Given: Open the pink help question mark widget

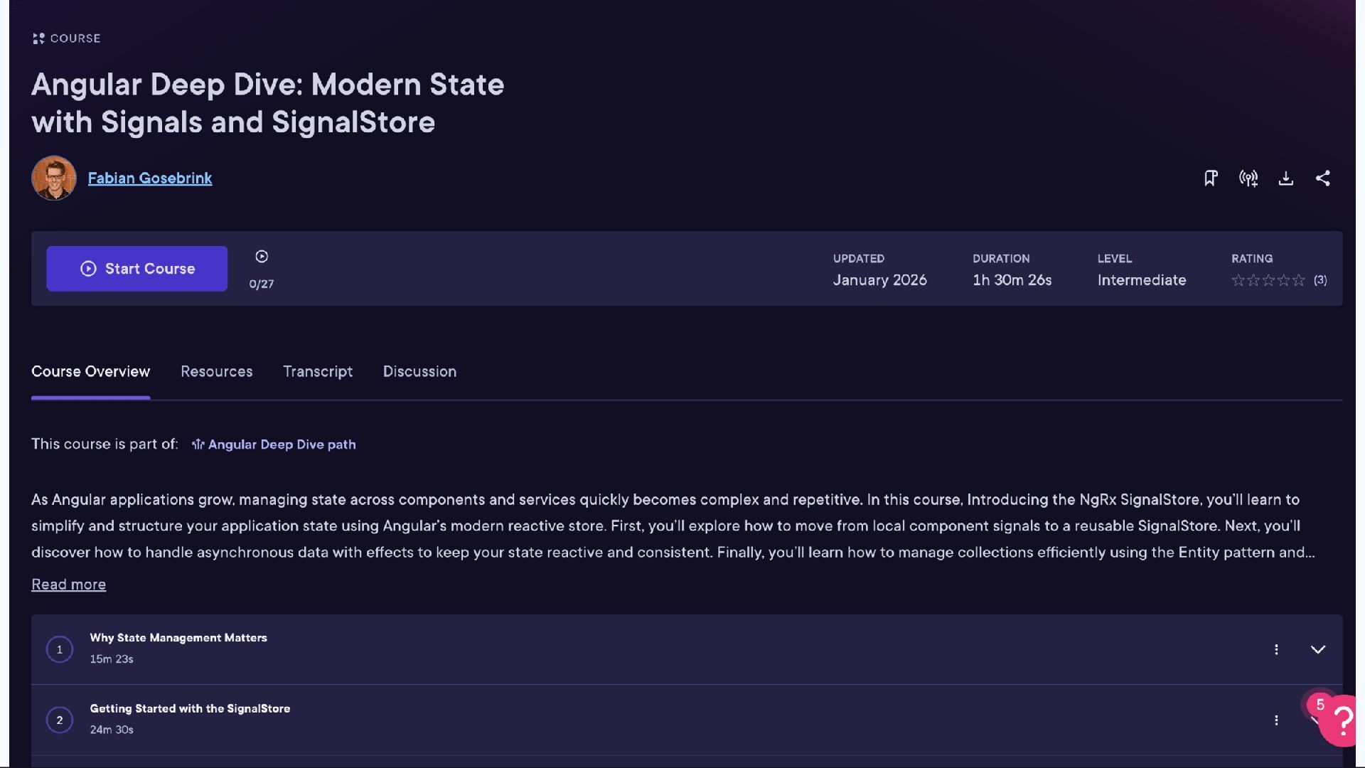Looking at the screenshot, I should (1343, 721).
